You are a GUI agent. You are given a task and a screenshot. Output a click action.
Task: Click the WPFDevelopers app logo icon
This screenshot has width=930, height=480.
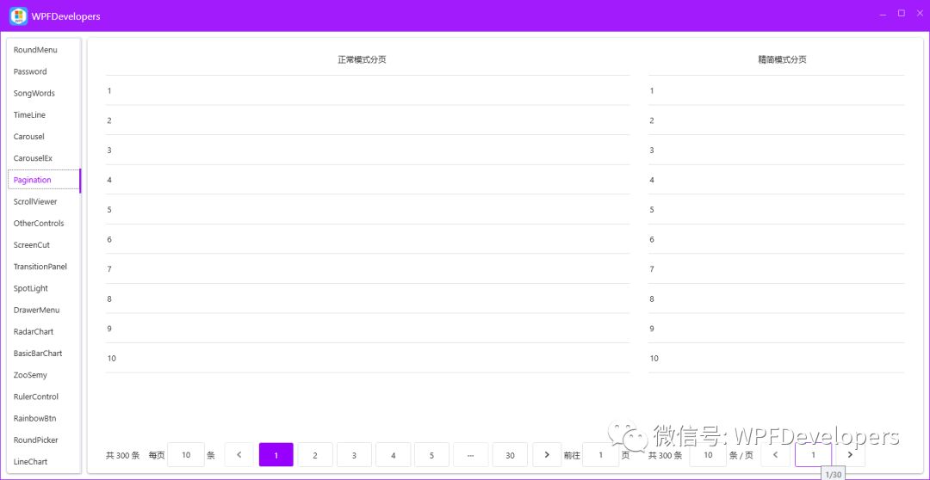tap(18, 15)
